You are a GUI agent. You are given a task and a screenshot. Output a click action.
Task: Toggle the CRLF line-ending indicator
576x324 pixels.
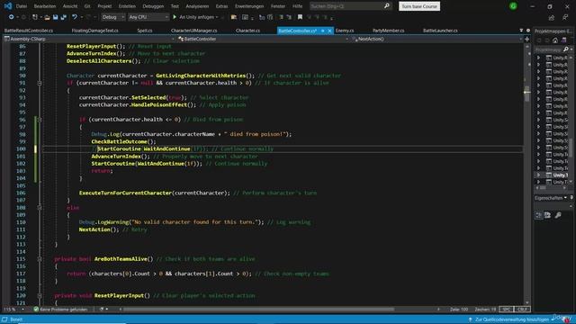click(522, 310)
